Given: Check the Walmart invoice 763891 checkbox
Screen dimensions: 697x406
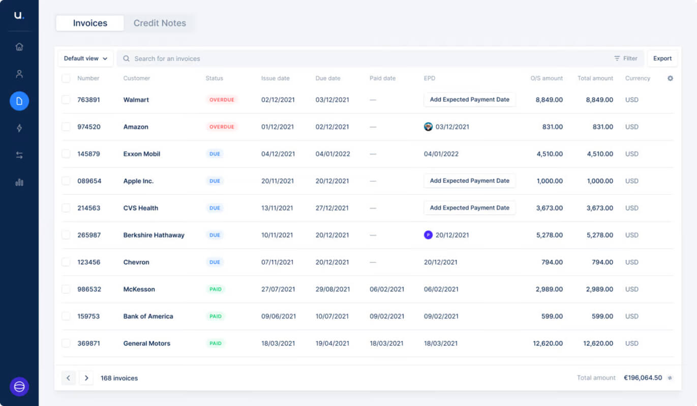Looking at the screenshot, I should (66, 99).
